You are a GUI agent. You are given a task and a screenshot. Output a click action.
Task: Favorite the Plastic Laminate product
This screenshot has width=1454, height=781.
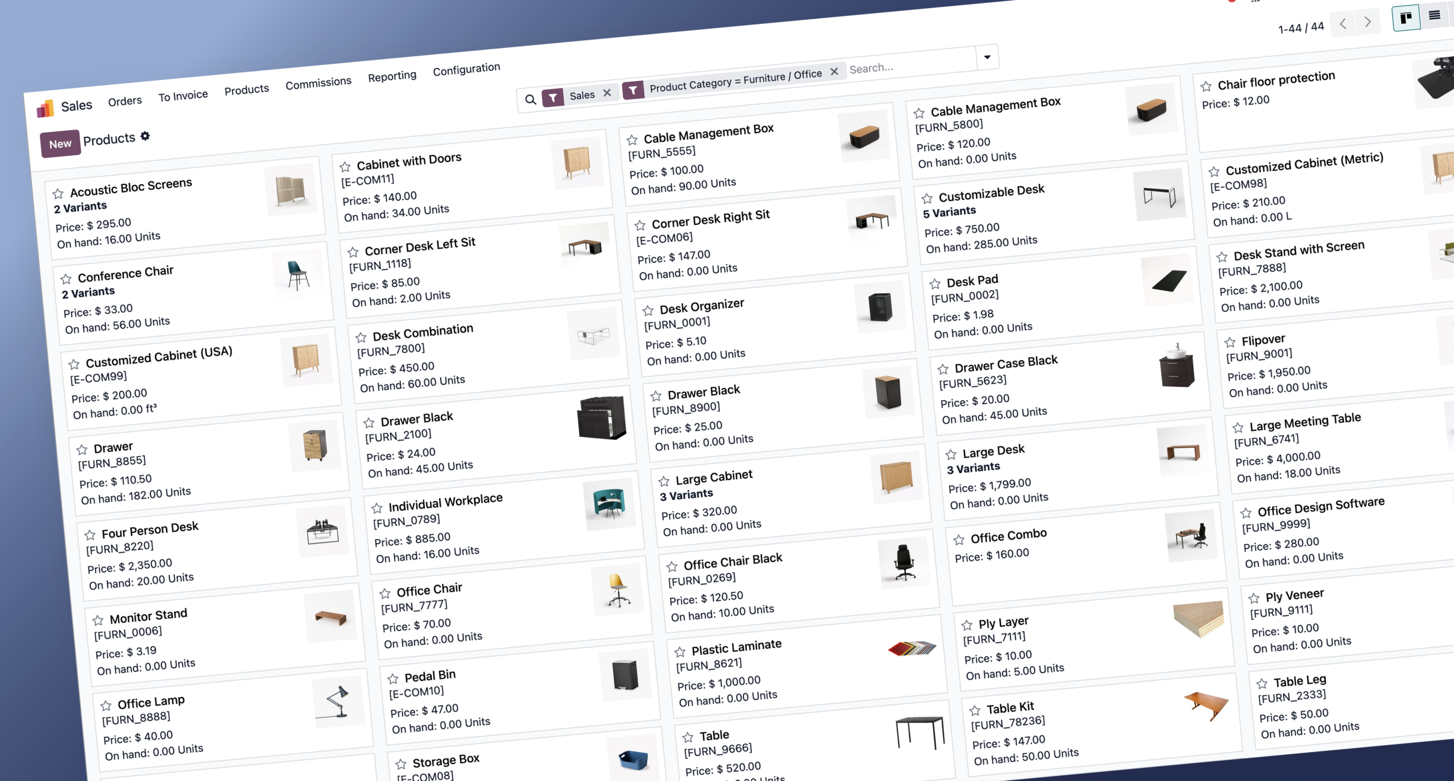tap(680, 652)
